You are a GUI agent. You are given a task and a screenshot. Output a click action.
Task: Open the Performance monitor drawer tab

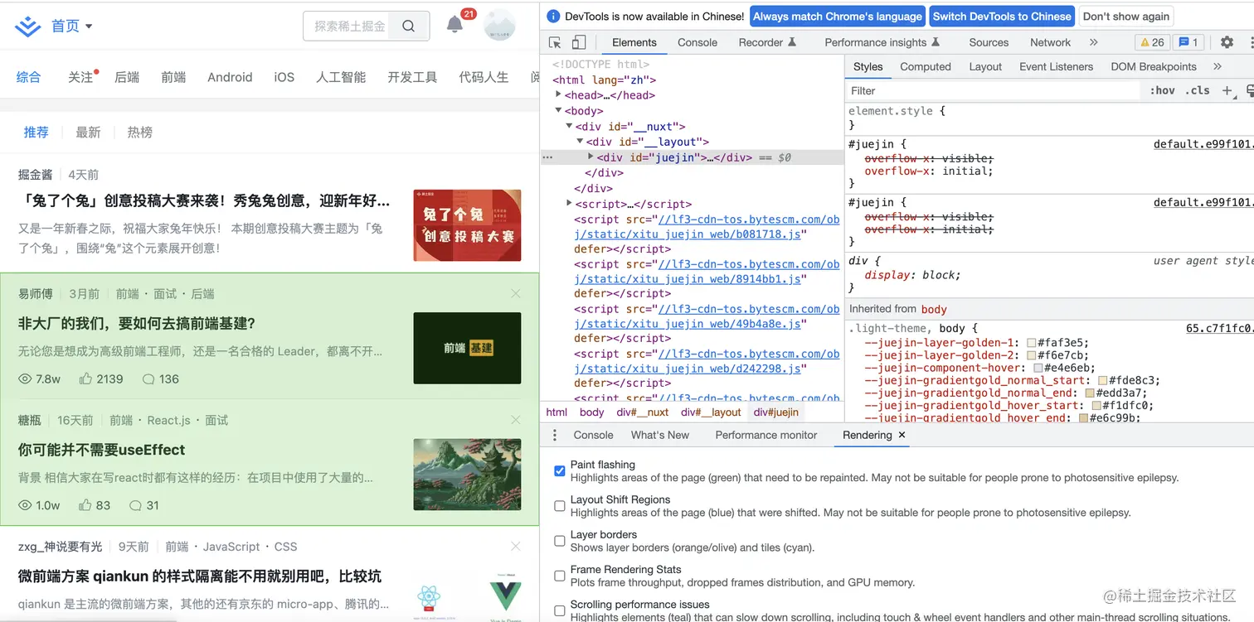[766, 435]
